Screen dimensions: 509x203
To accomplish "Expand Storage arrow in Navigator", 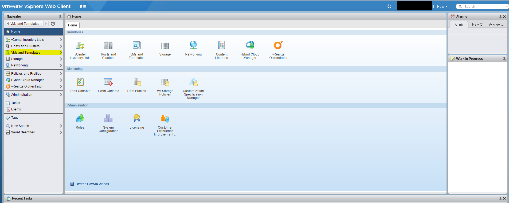I will tap(61, 59).
